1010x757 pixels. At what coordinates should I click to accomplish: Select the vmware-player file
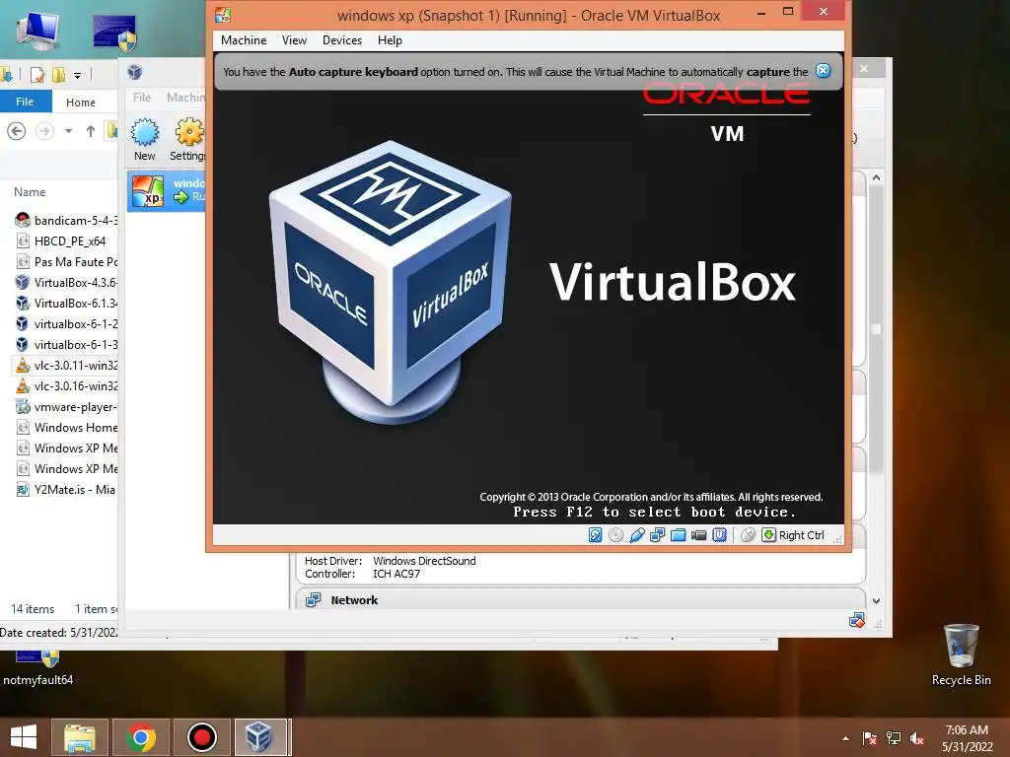[66, 406]
